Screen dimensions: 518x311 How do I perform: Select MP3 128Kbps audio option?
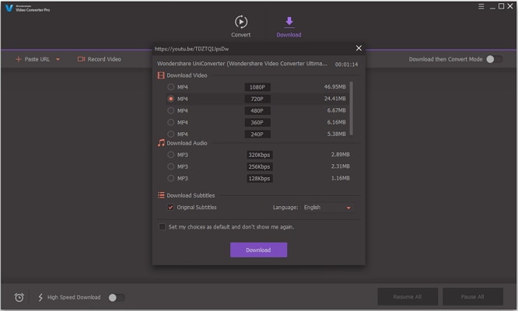click(171, 178)
